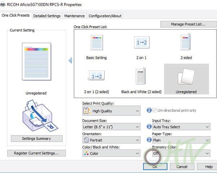Click info icon beside Input Tray
The height and width of the screenshot is (173, 217).
click(149, 127)
